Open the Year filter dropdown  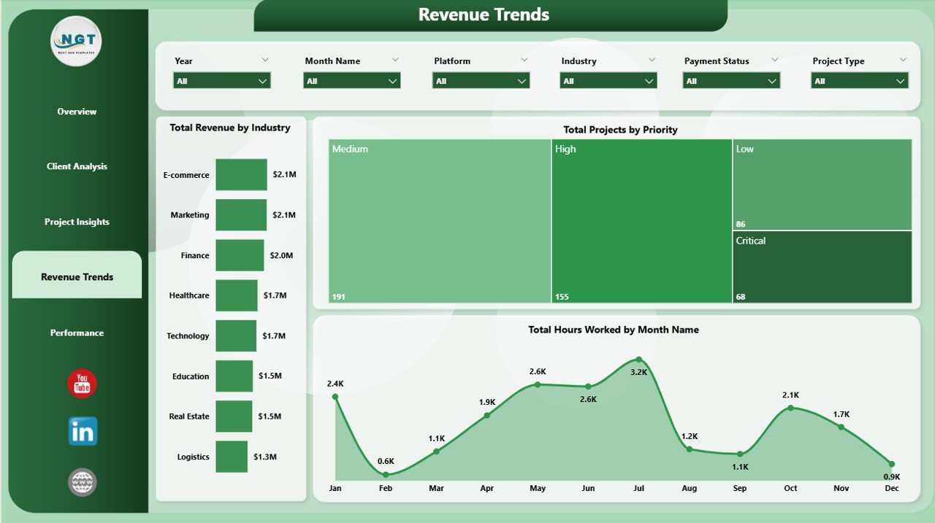coord(221,80)
